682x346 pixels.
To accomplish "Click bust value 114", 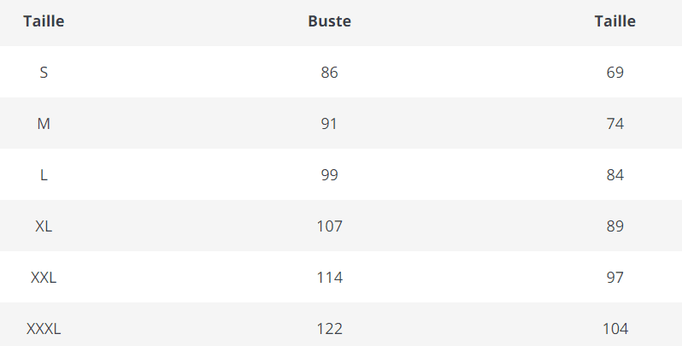I will (329, 278).
